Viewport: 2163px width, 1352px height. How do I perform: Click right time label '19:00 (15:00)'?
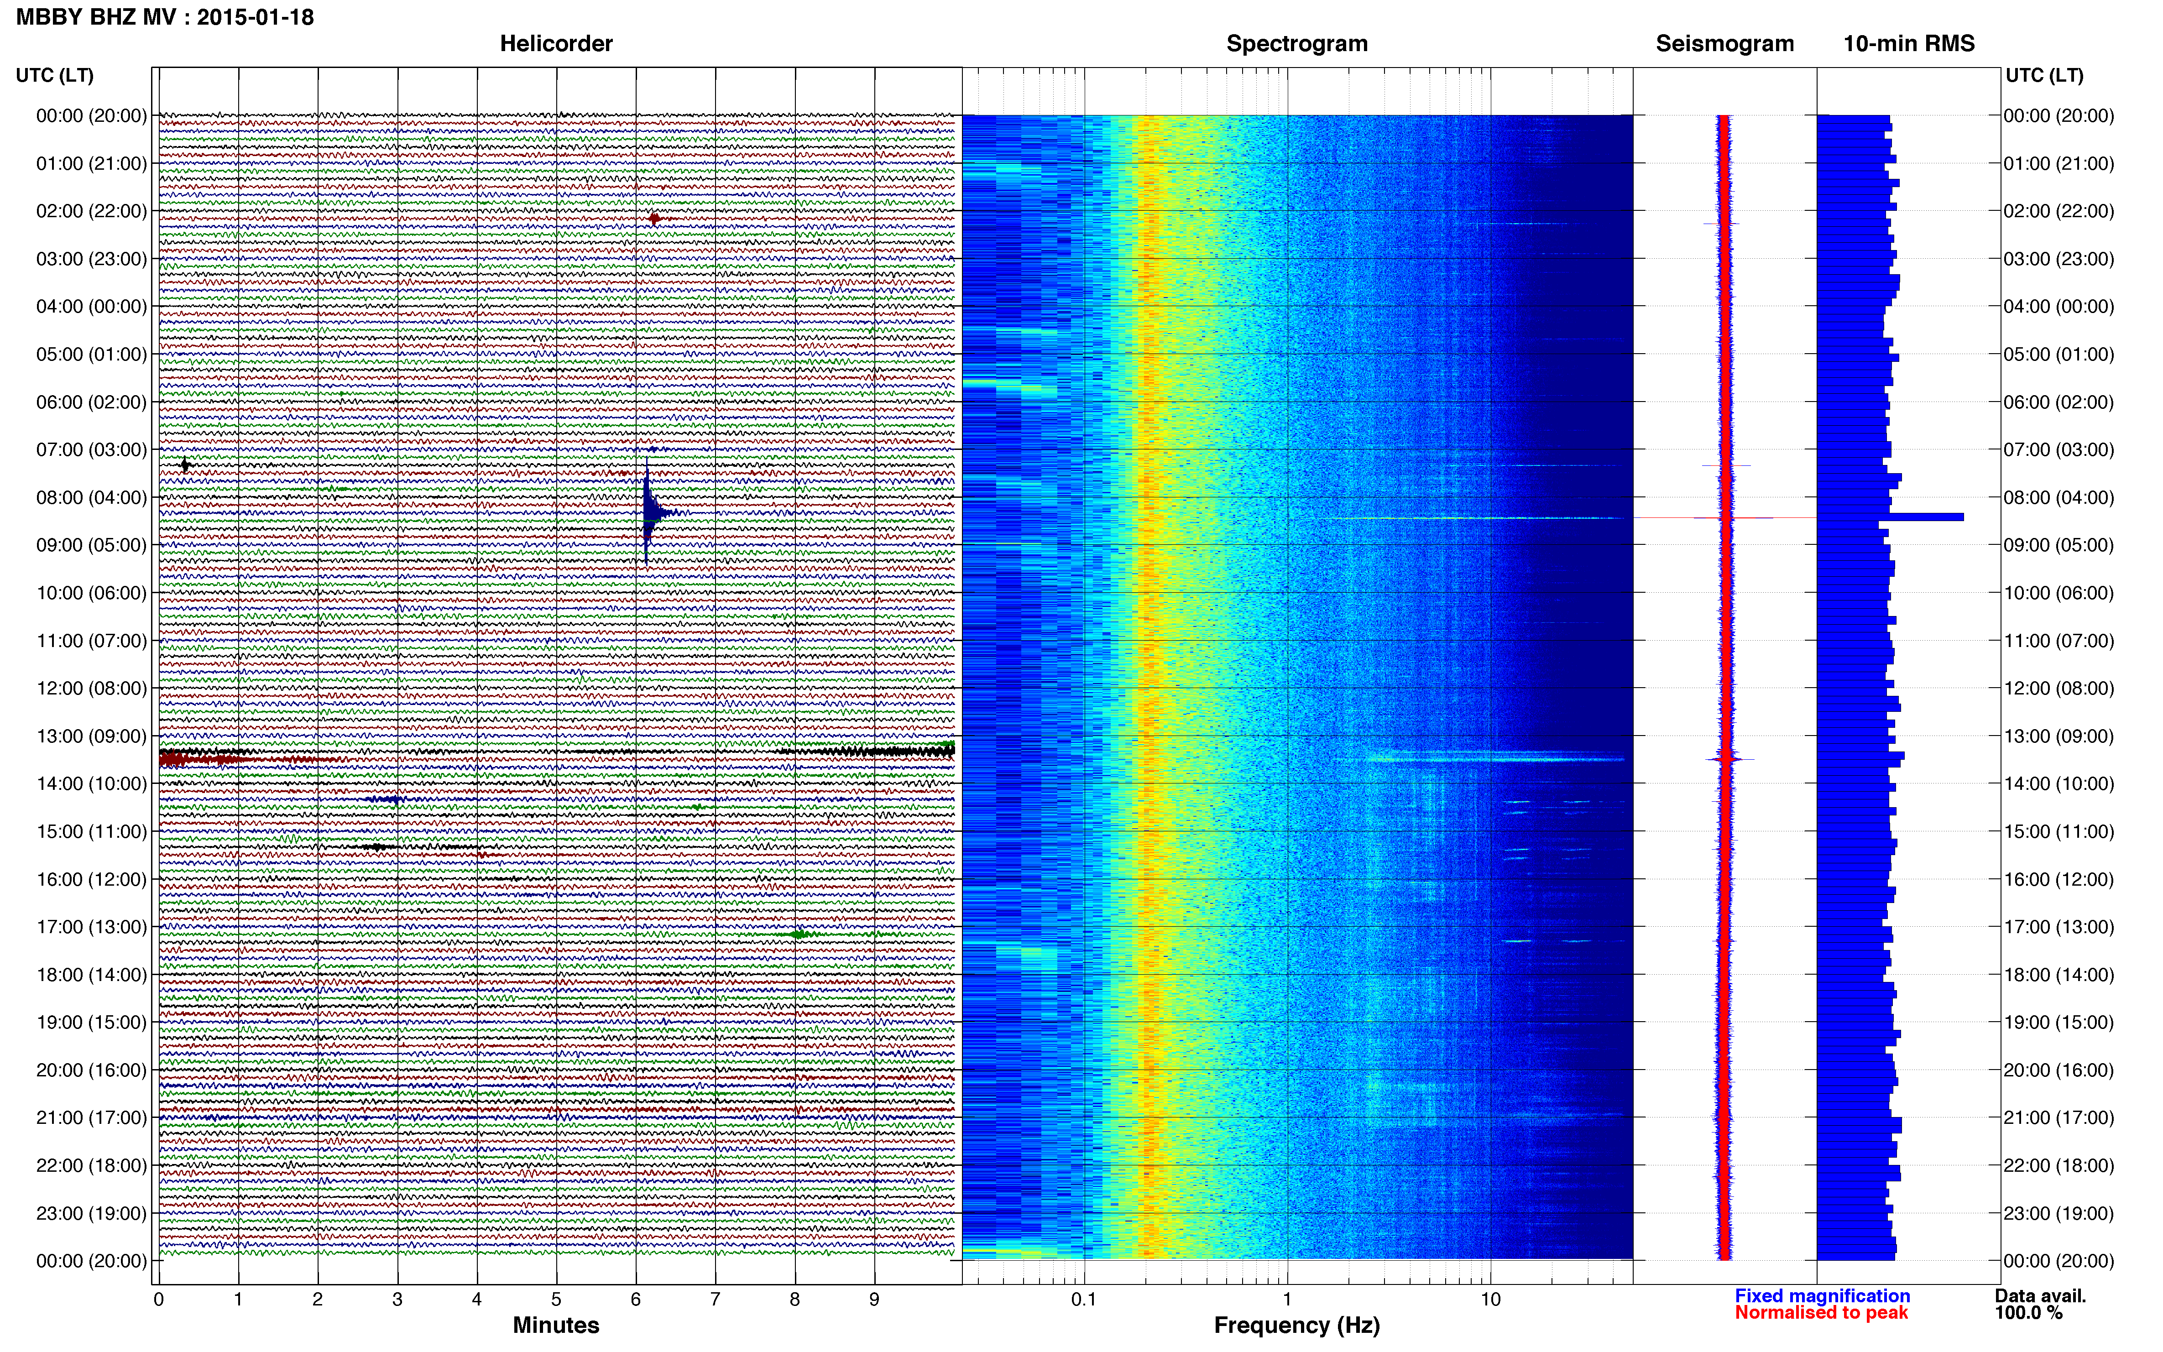(x=2059, y=1022)
